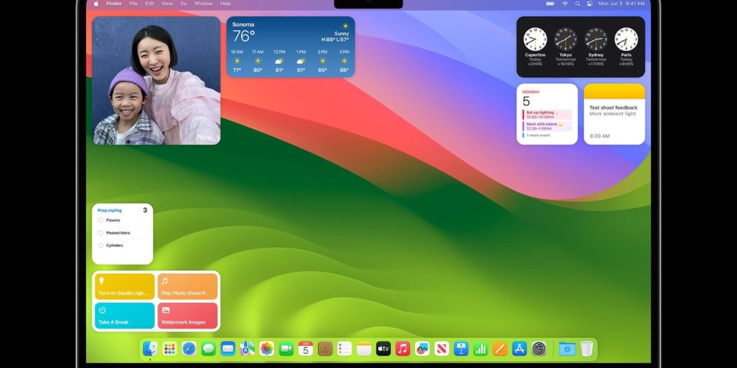Screen dimensions: 737x368
Task: Launch Keynote from the dock
Action: 461,348
